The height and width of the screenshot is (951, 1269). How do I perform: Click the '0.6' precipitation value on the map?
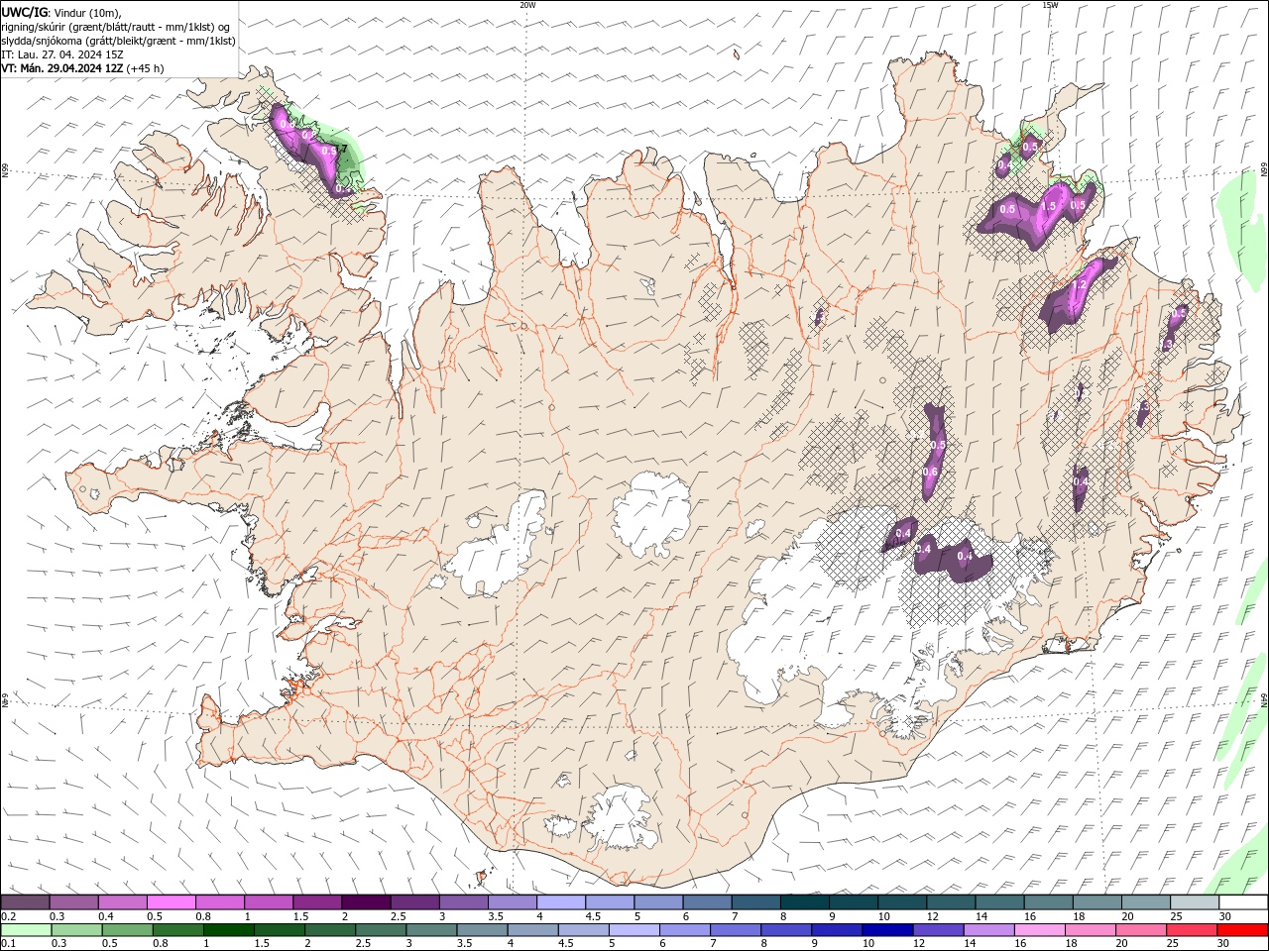[x=930, y=472]
